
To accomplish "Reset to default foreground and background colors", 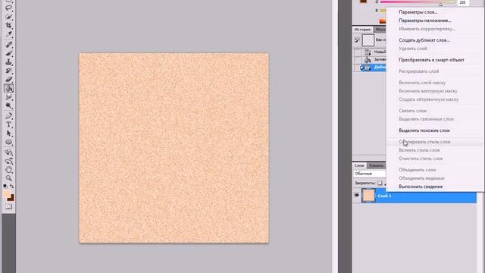I will pos(5,186).
